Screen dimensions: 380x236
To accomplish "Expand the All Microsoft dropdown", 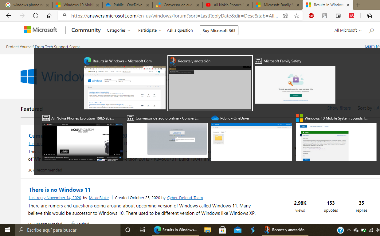I will pyautogui.click(x=348, y=30).
